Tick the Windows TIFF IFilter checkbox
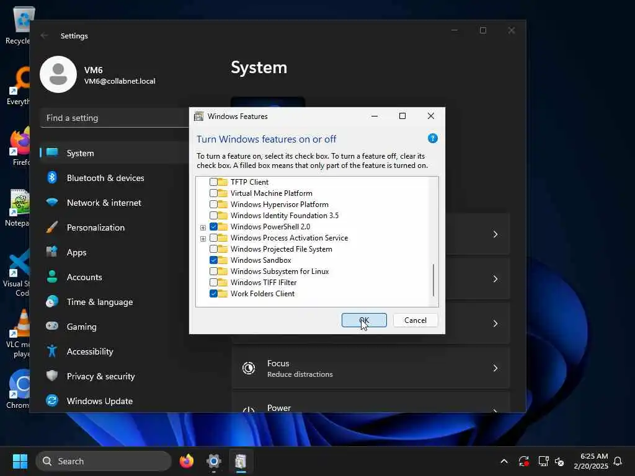 pyautogui.click(x=213, y=283)
